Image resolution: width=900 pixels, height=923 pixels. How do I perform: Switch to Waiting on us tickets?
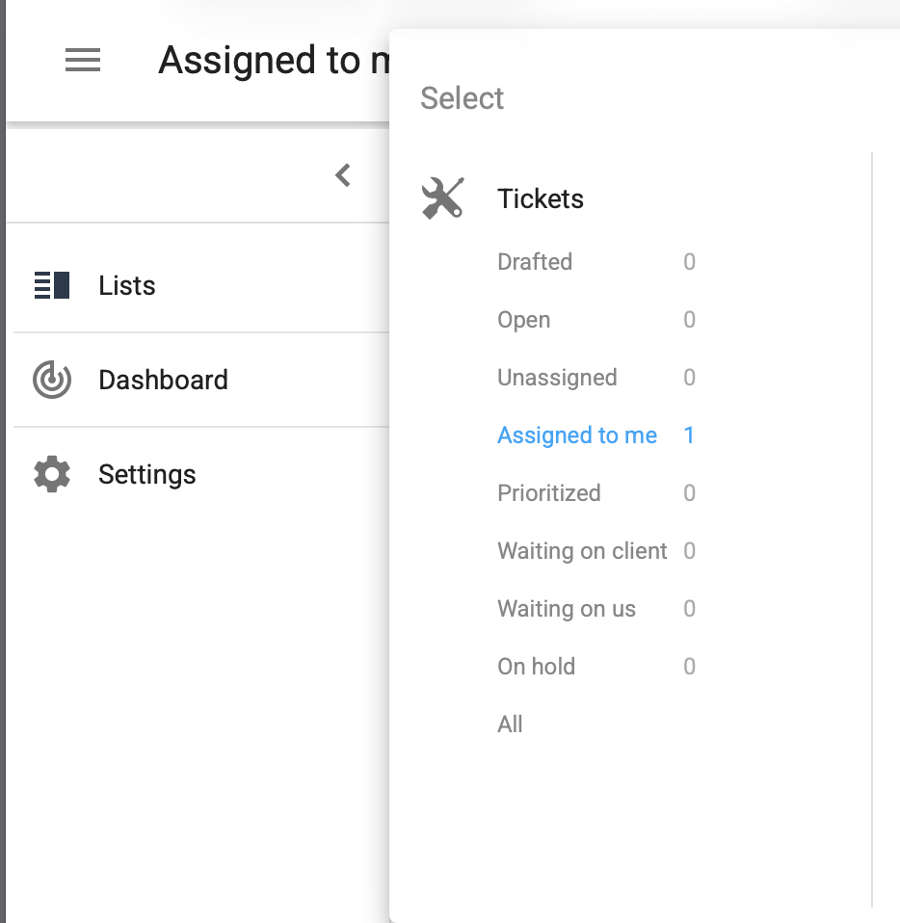(x=567, y=609)
